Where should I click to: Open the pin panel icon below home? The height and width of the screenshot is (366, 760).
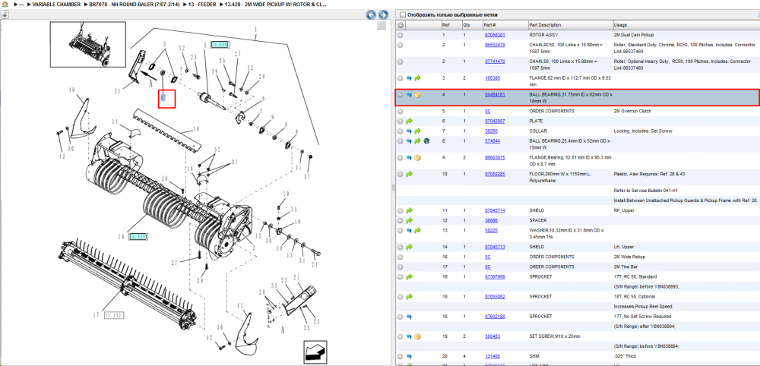point(5,14)
